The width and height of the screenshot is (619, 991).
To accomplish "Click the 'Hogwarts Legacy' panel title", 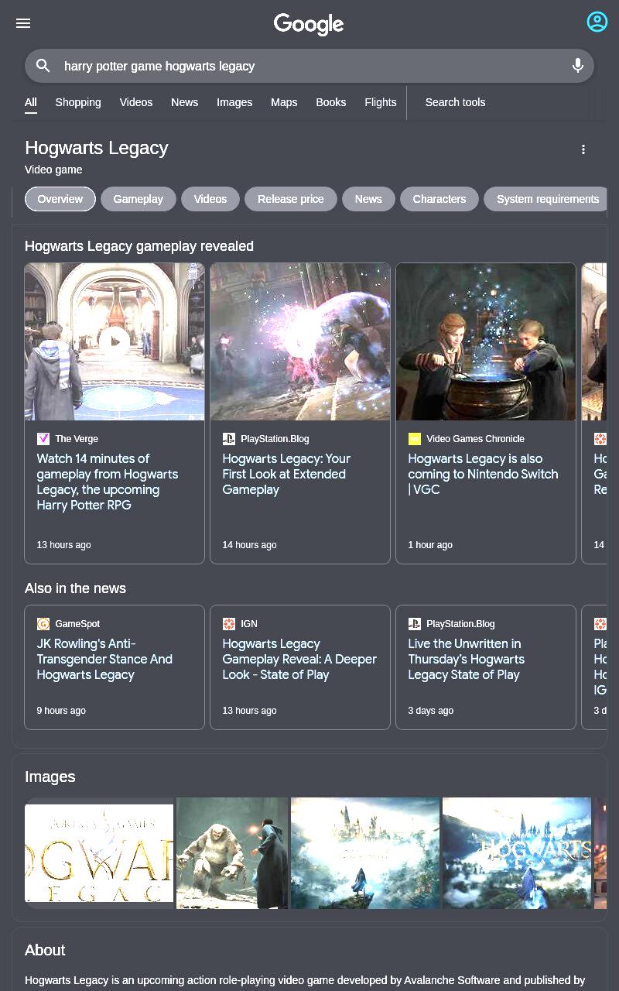I will pos(97,148).
